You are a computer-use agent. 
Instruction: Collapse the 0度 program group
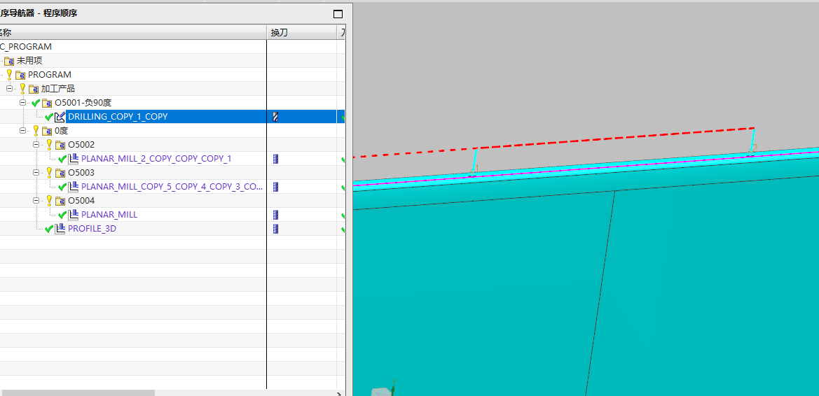pyautogui.click(x=22, y=130)
